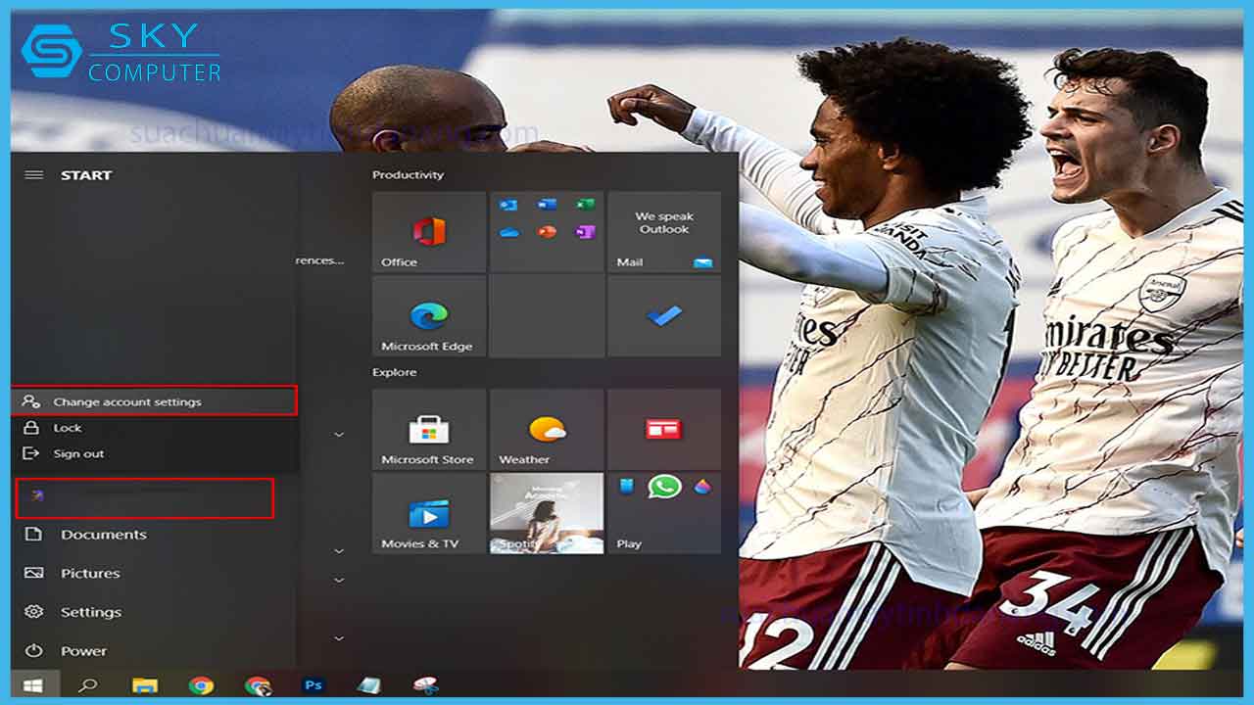This screenshot has width=1254, height=705.
Task: Sign out of the current account
Action: point(76,452)
